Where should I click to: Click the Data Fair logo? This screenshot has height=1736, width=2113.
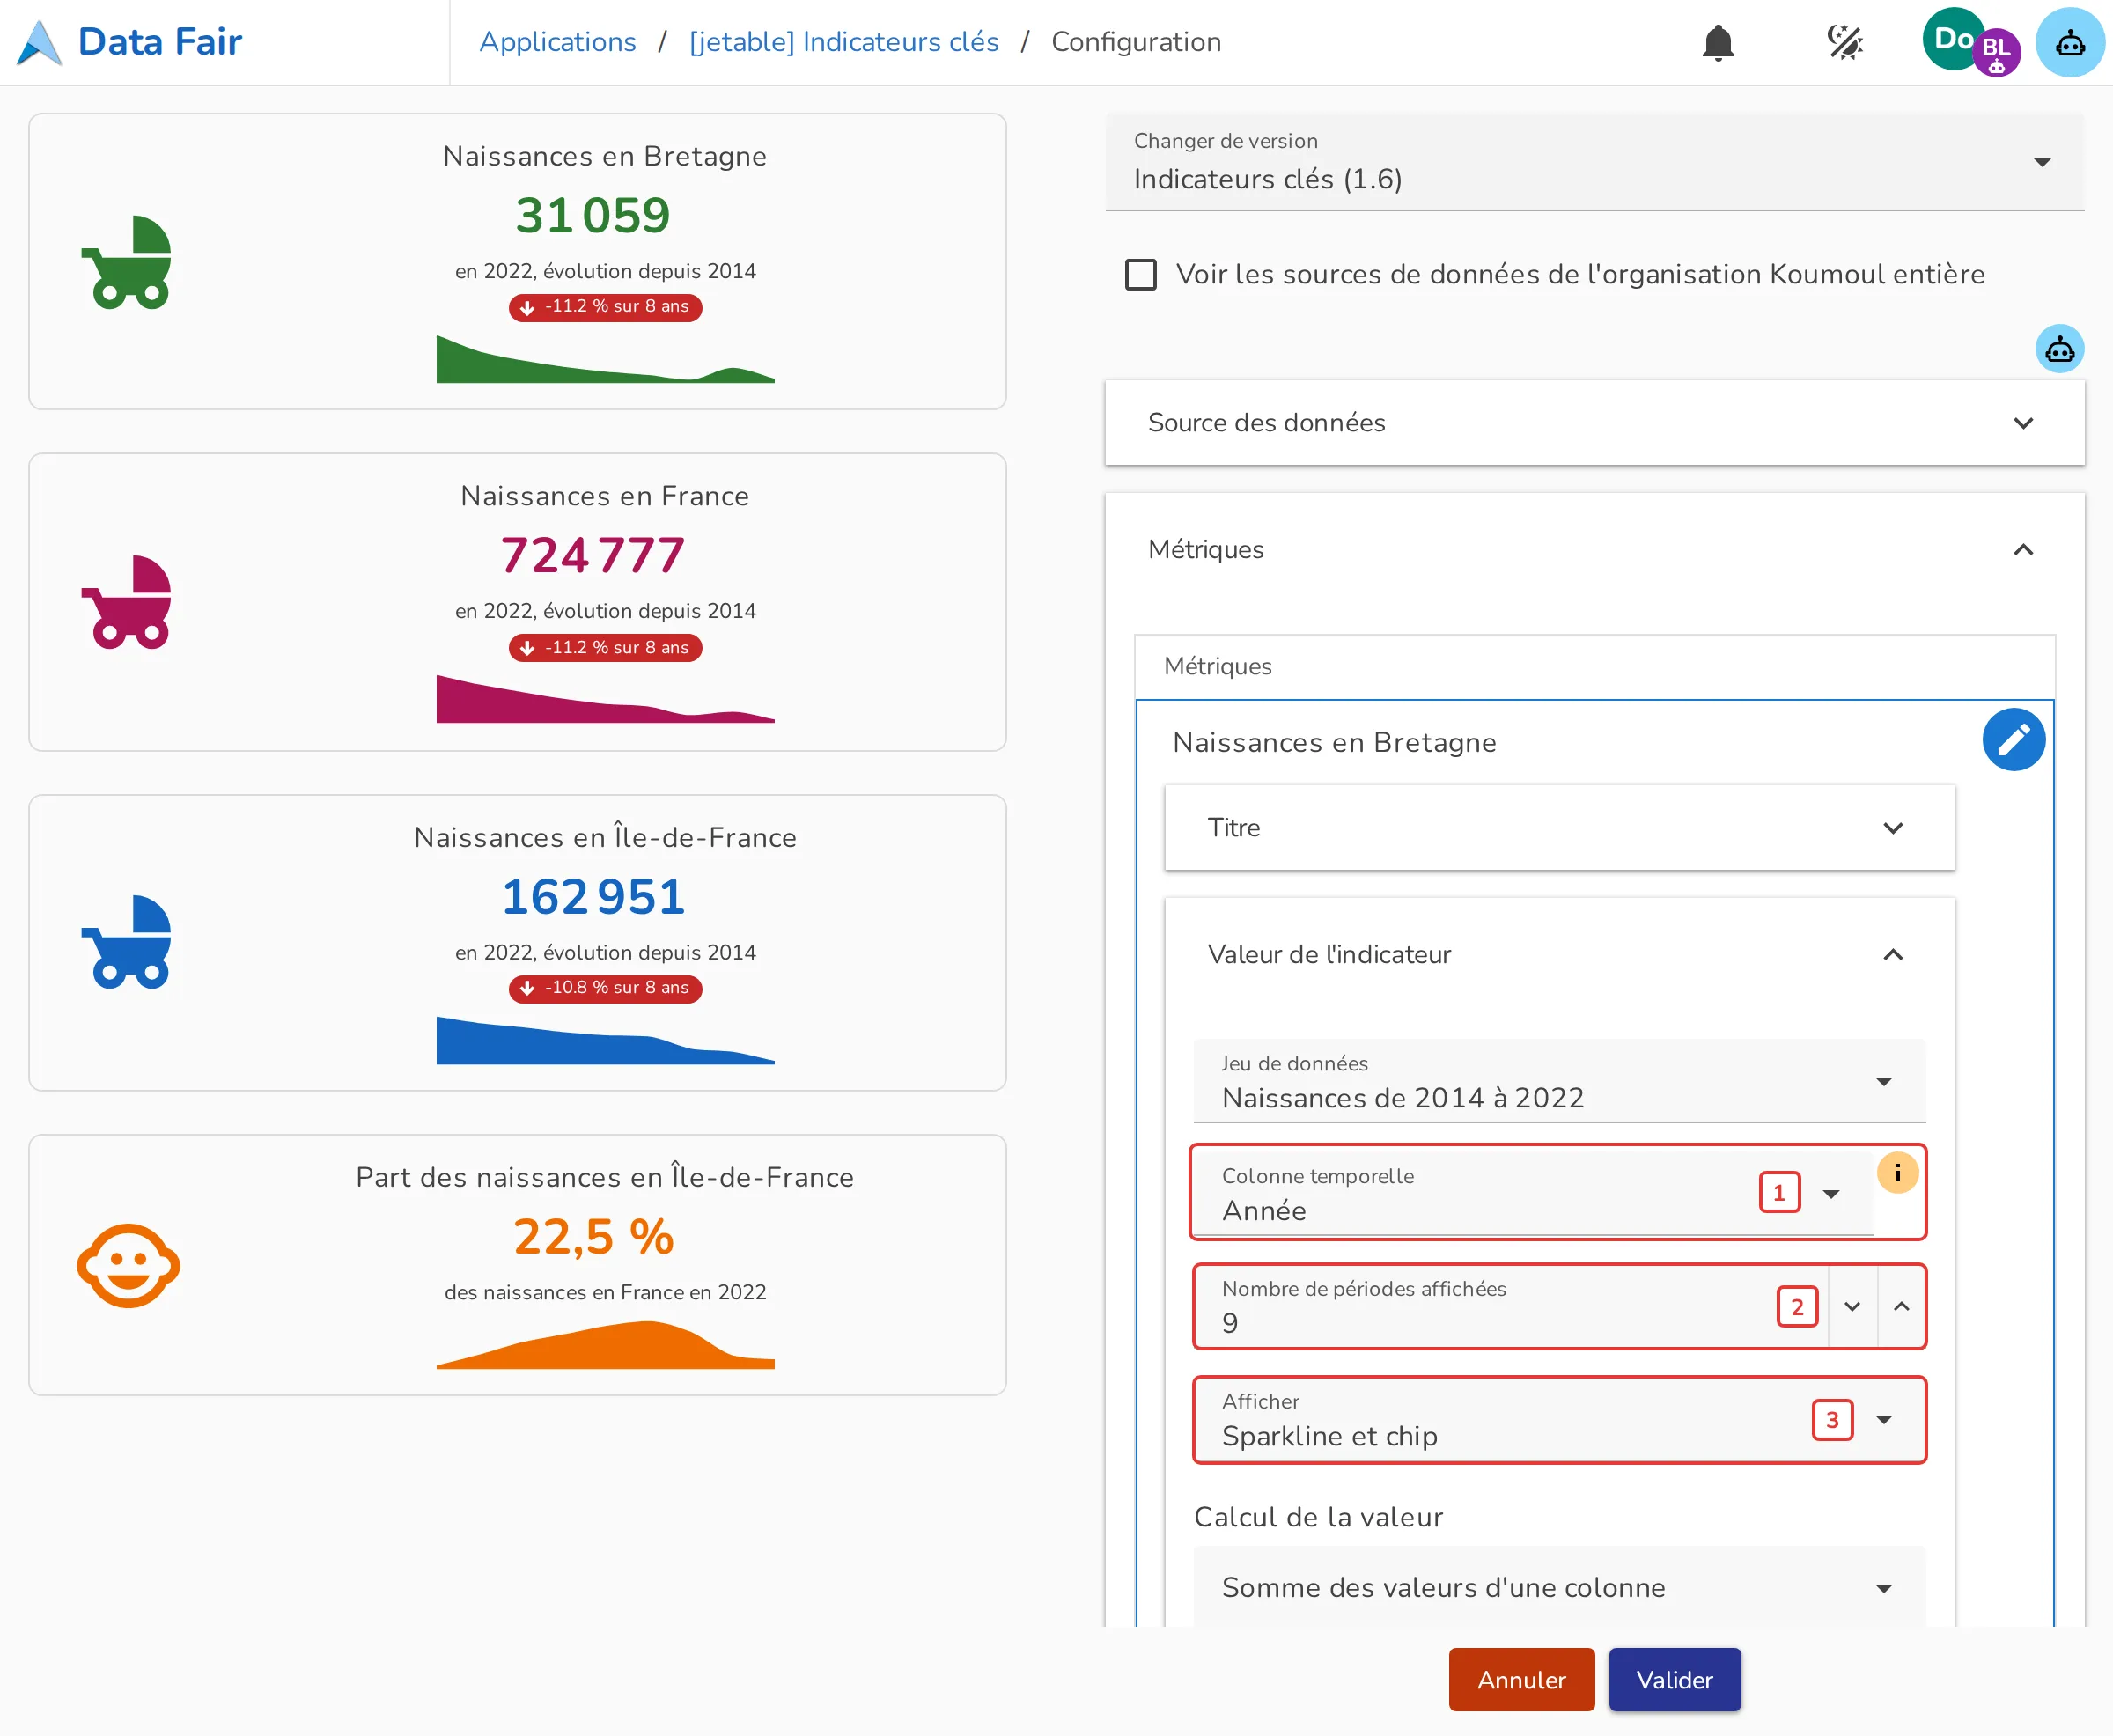(x=130, y=42)
